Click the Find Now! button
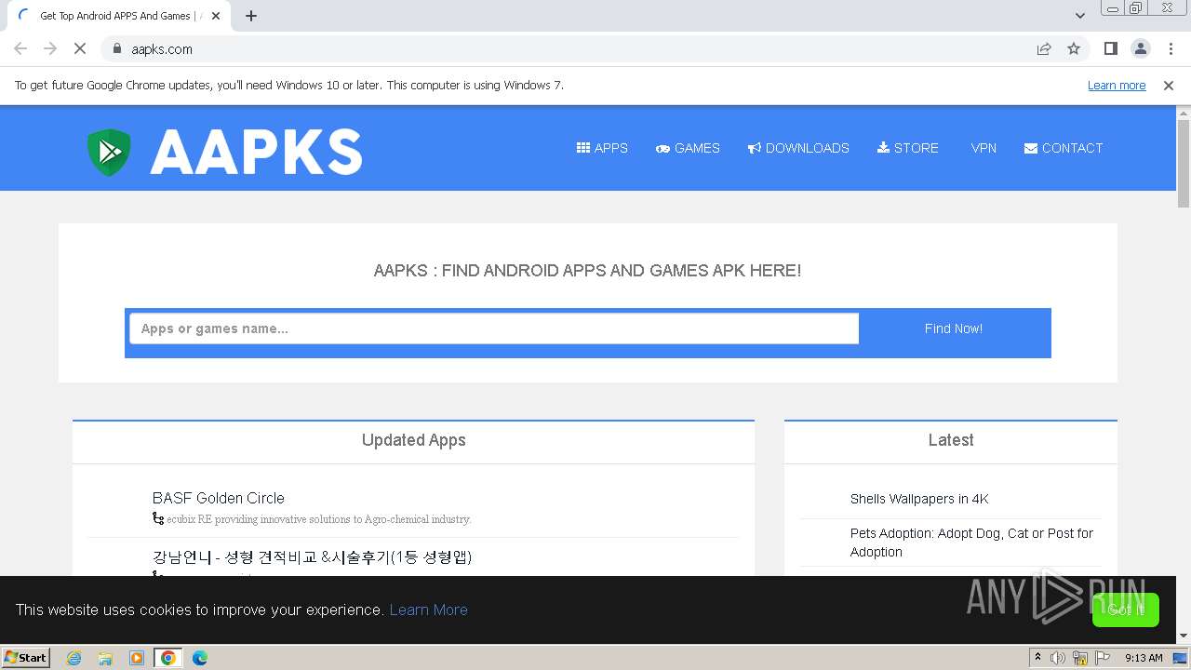The width and height of the screenshot is (1191, 670). tap(954, 328)
